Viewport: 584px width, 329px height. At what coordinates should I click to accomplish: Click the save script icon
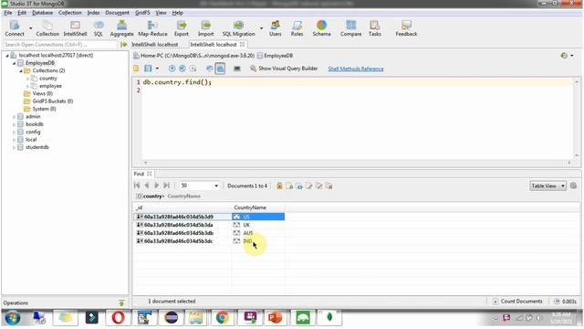(148, 69)
